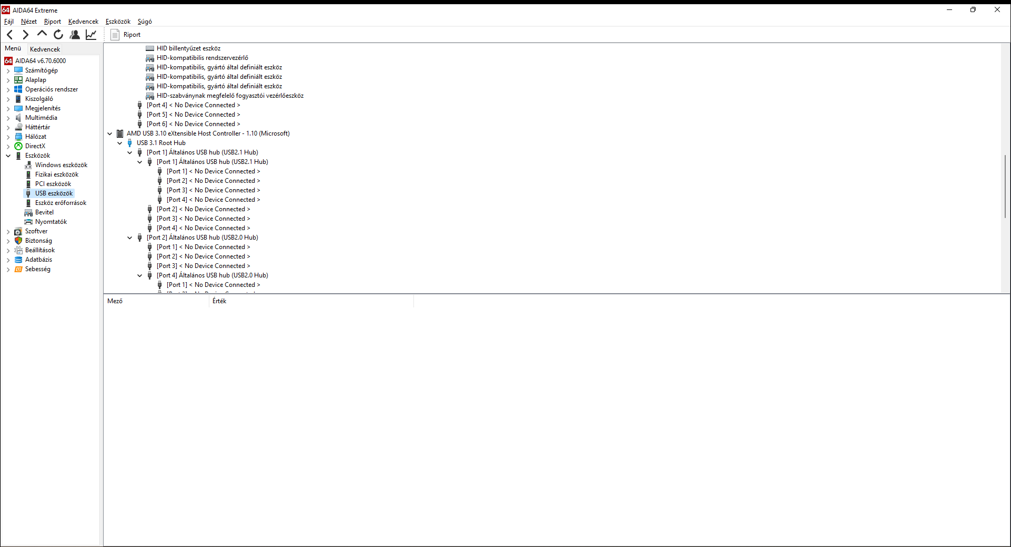1011x547 pixels.
Task: Collapse the USB 3.1 Root Hub node
Action: [119, 143]
